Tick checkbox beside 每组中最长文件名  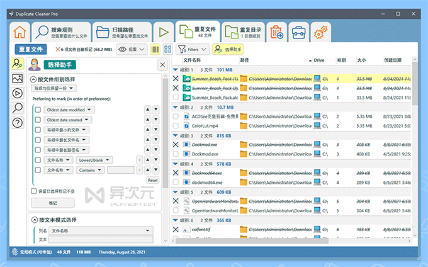point(38,140)
